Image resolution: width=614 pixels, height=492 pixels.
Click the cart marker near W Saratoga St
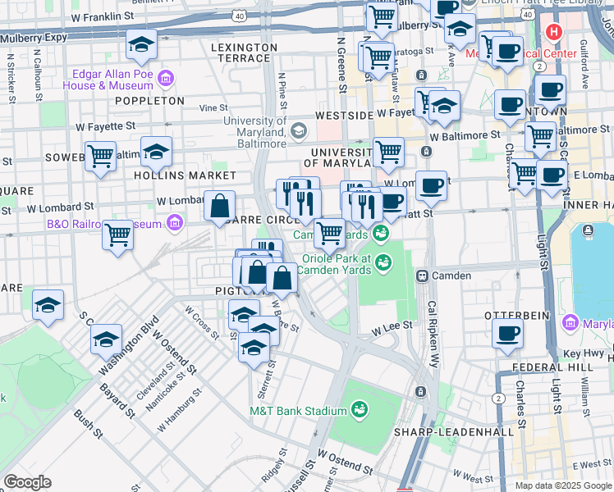click(378, 59)
